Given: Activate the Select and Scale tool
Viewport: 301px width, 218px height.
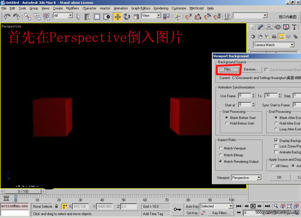Looking at the screenshot, I should [136, 17].
